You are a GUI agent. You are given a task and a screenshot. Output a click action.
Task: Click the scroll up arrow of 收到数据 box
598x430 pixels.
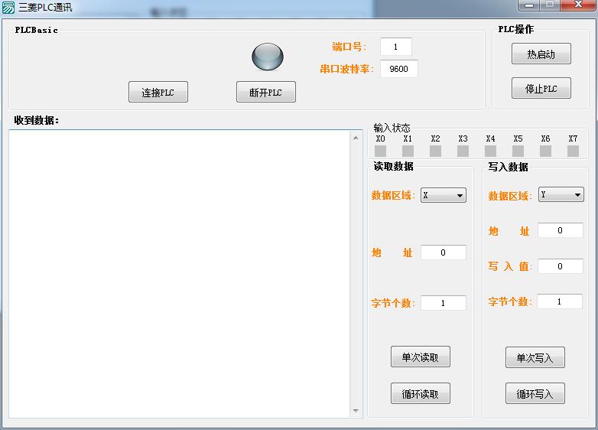[356, 138]
